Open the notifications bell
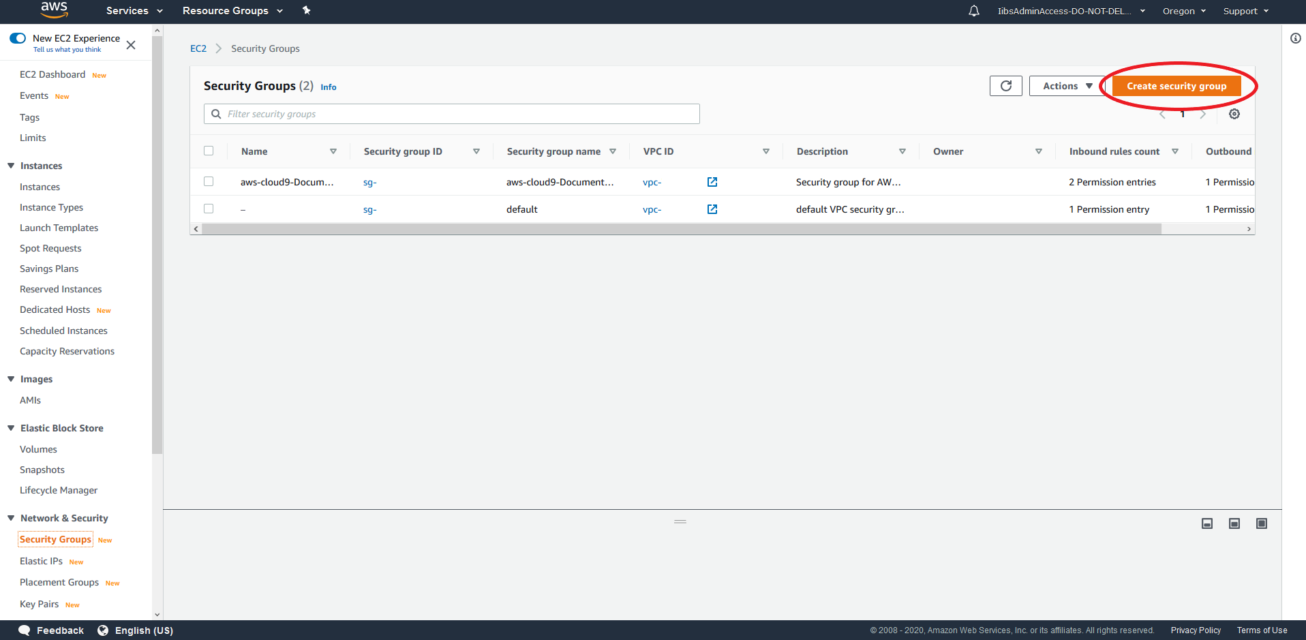Image resolution: width=1306 pixels, height=640 pixels. pos(973,10)
